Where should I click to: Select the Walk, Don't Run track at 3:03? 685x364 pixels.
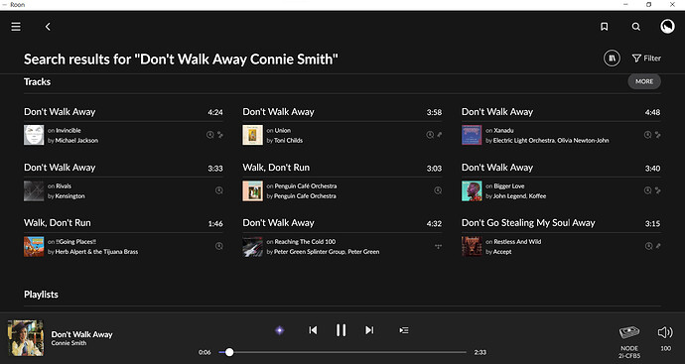(x=276, y=168)
